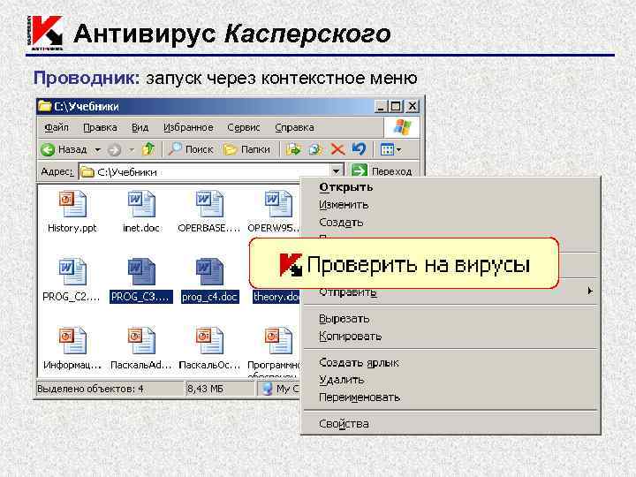The image size is (636, 477).
Task: Select the ПаскальAd presentation icon
Action: pos(140,340)
